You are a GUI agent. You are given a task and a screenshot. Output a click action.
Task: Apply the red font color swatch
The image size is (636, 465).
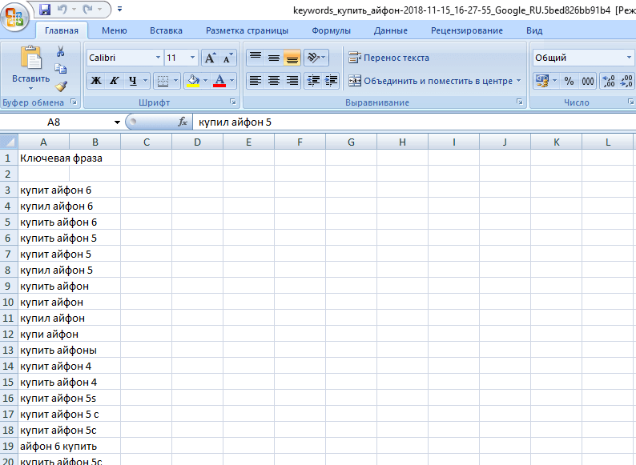[219, 81]
